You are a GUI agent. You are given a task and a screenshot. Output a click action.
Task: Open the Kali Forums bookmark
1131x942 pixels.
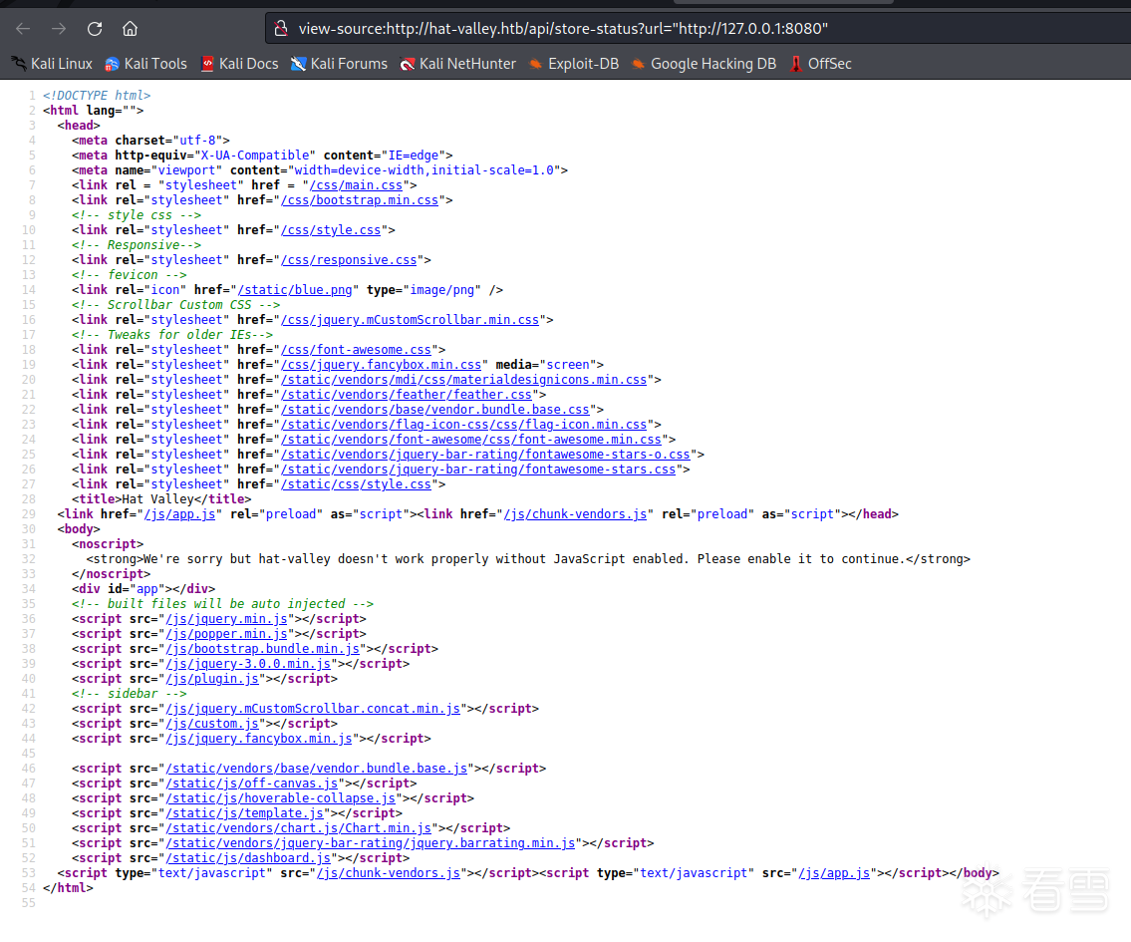(339, 64)
